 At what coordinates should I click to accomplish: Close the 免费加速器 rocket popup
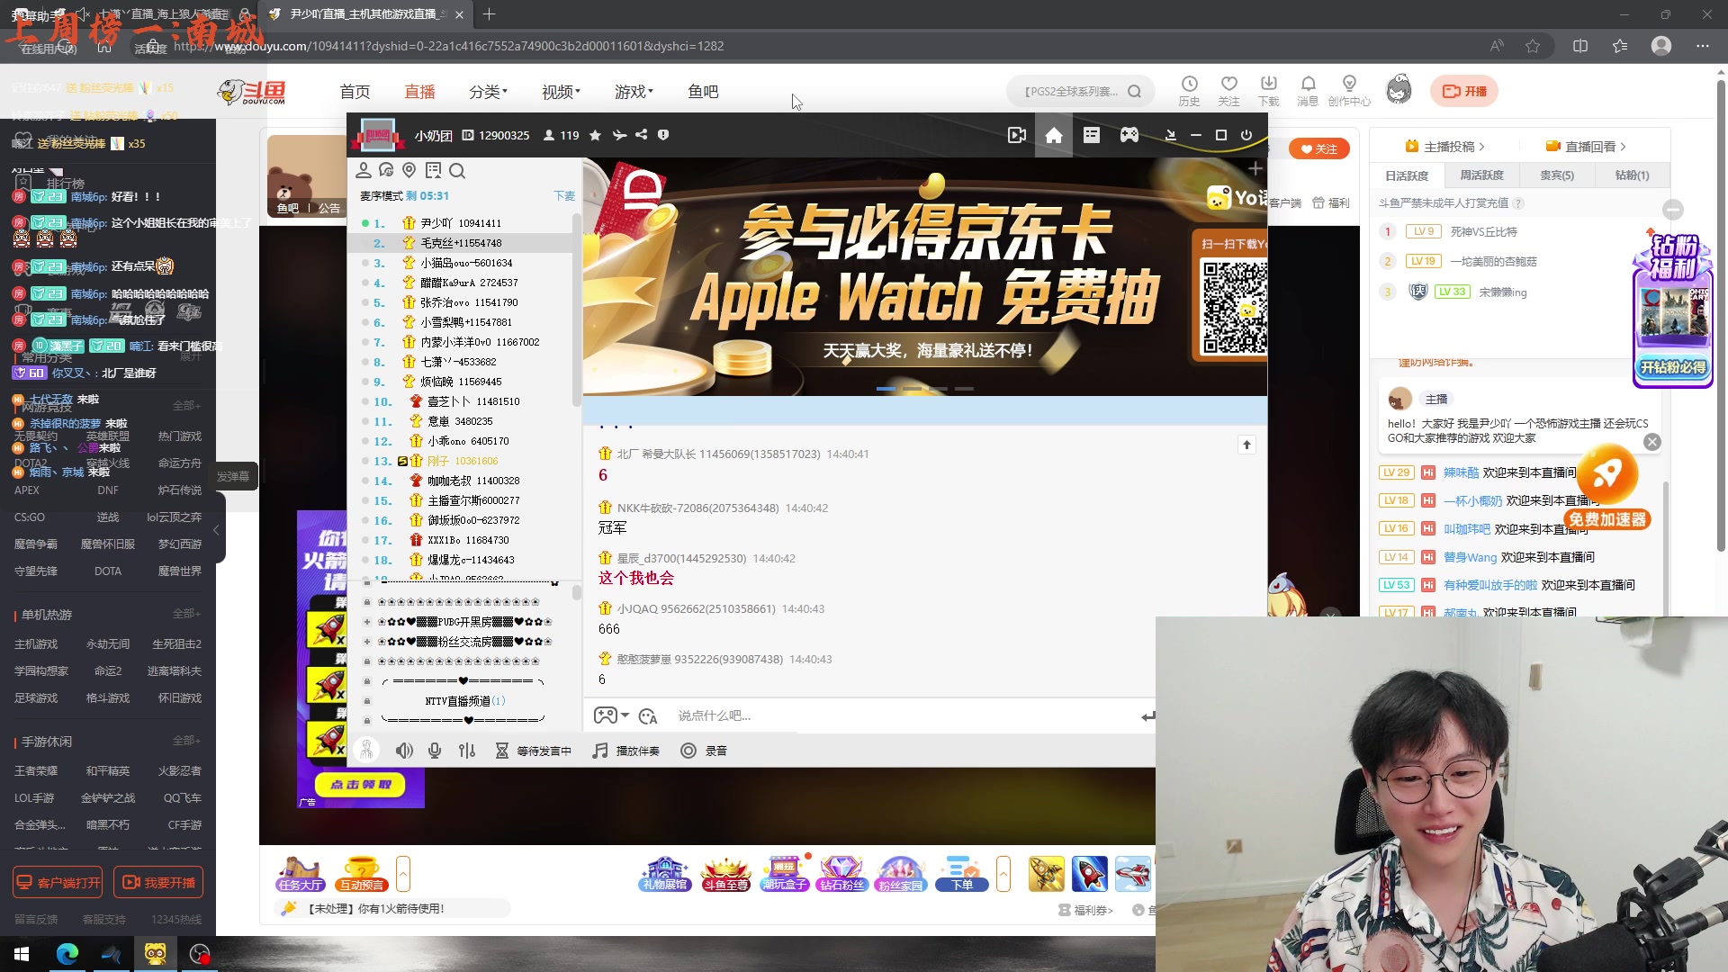(x=1652, y=442)
